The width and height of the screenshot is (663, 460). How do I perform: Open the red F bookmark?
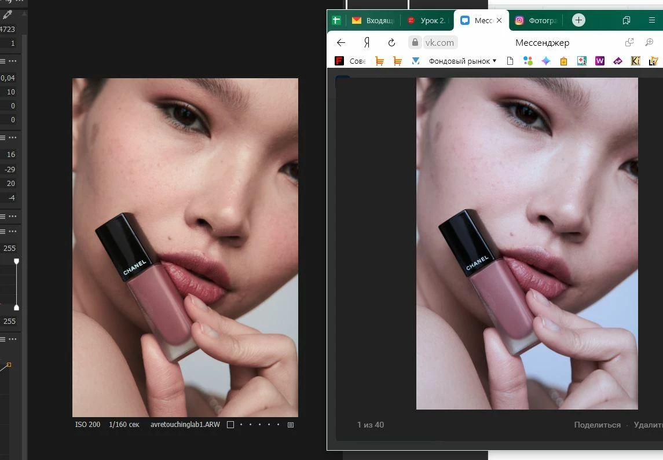(339, 61)
